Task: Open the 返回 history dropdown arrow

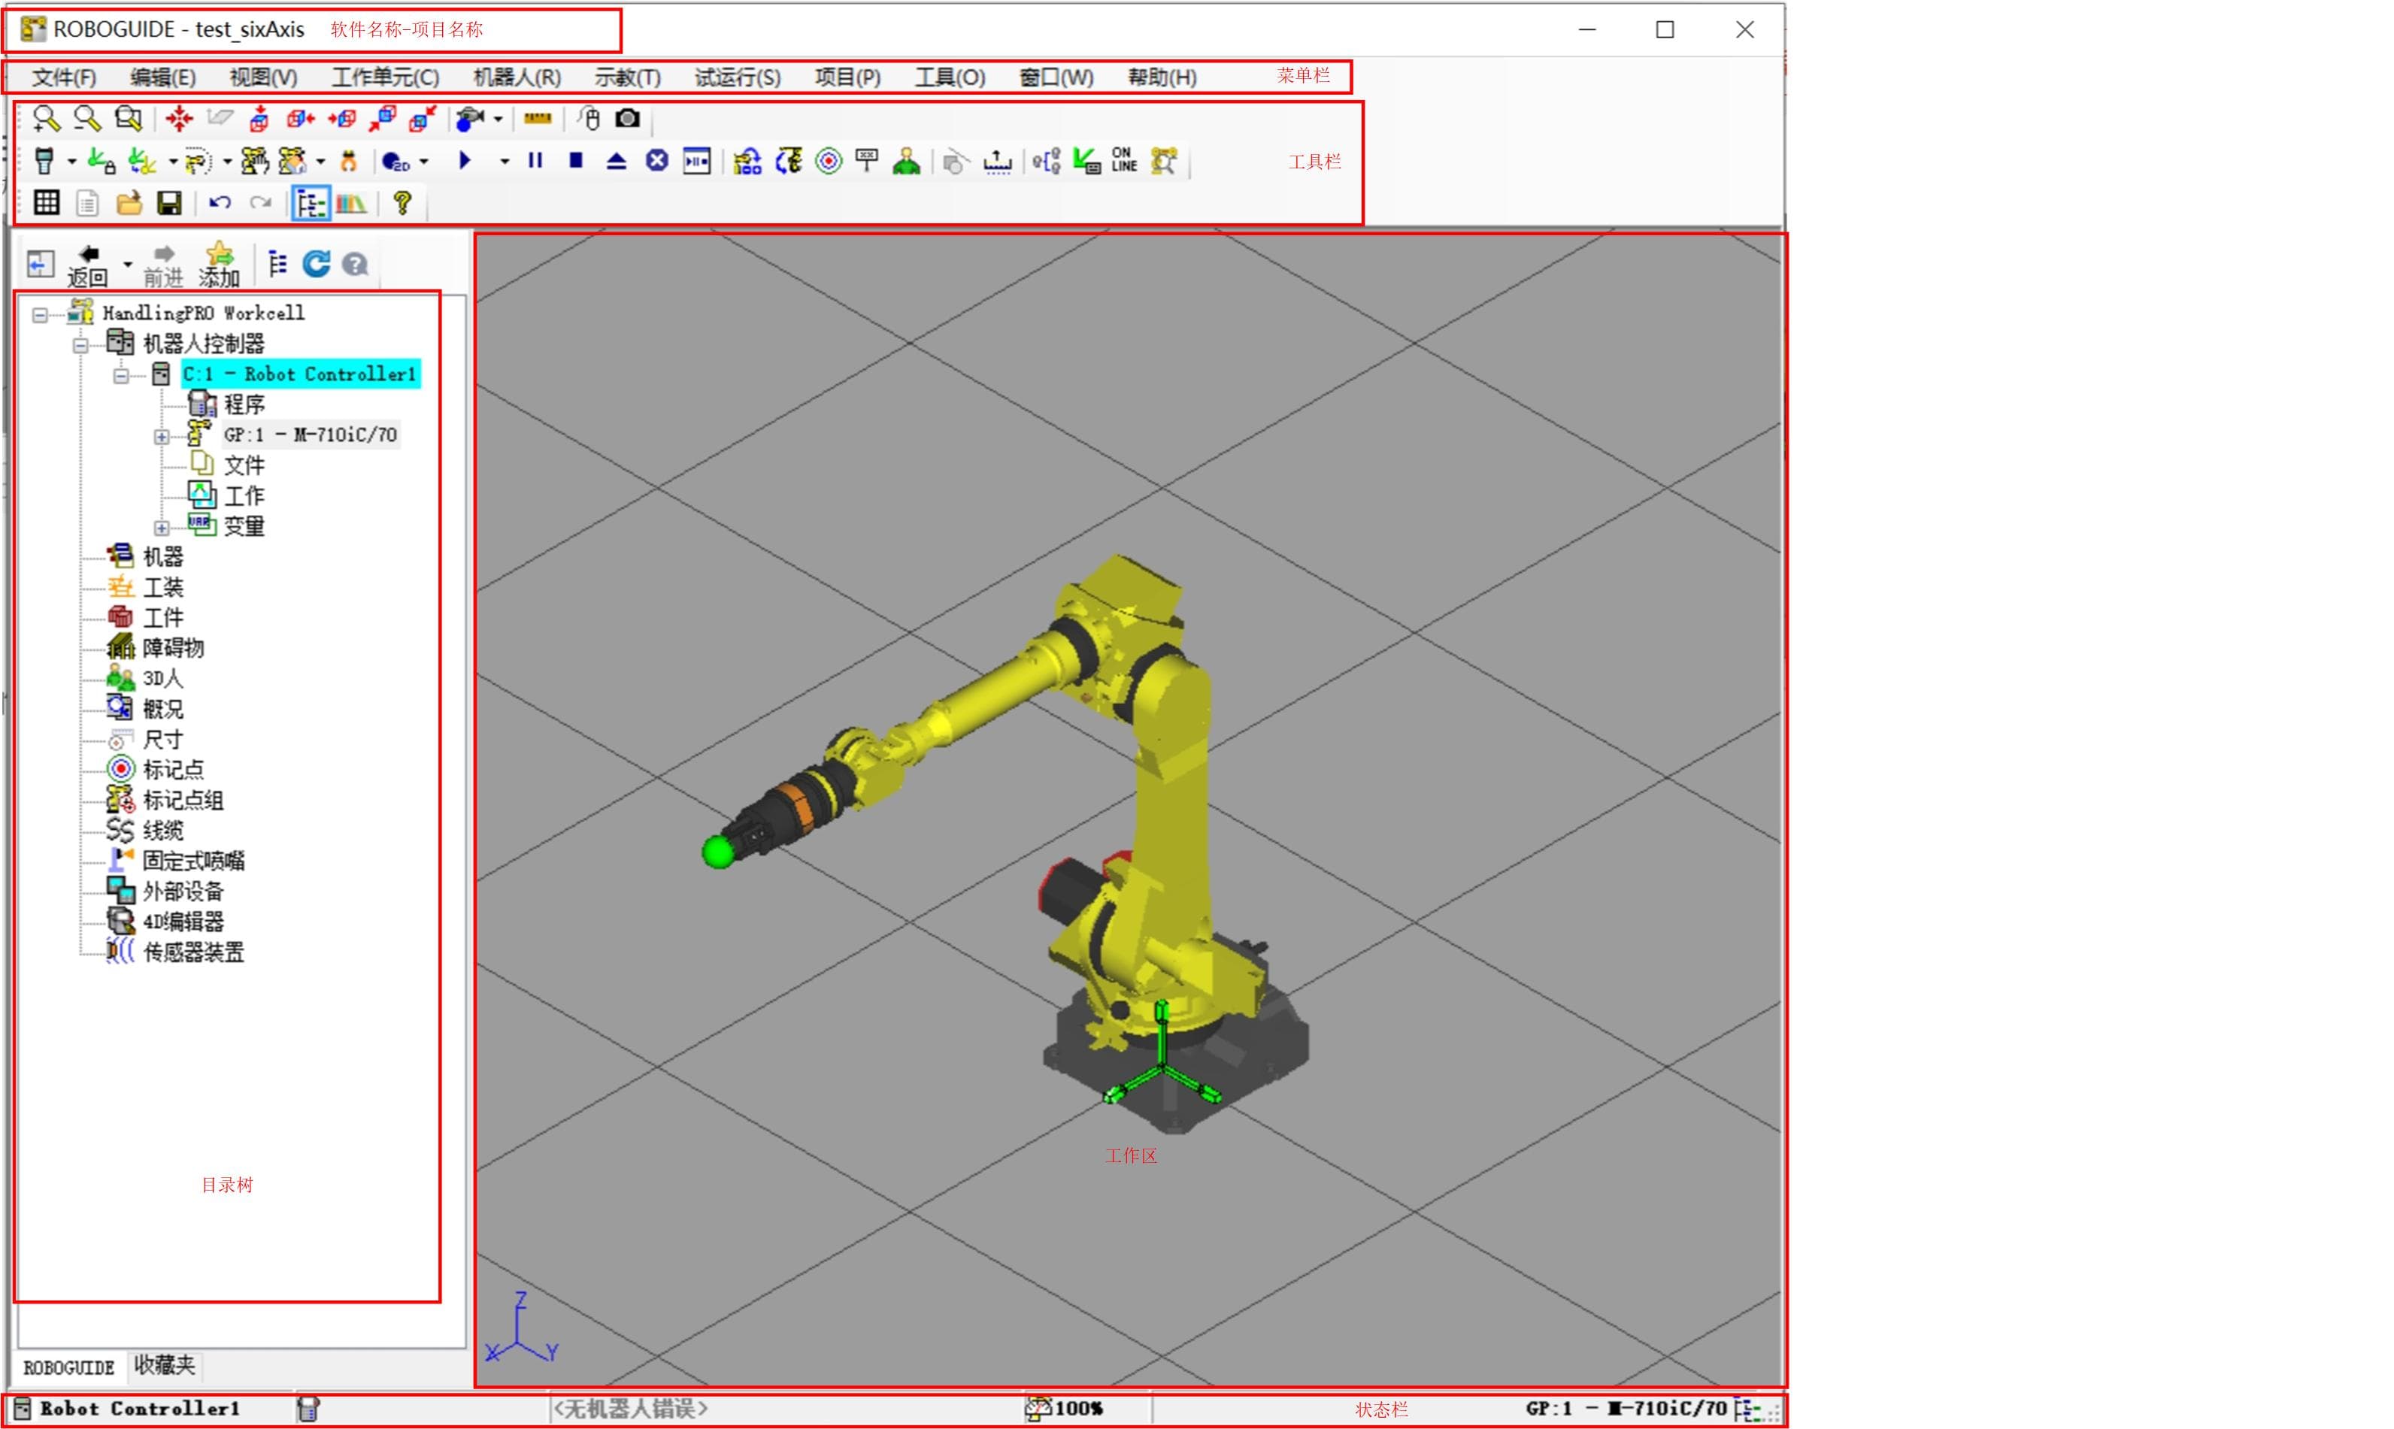Action: click(x=127, y=264)
